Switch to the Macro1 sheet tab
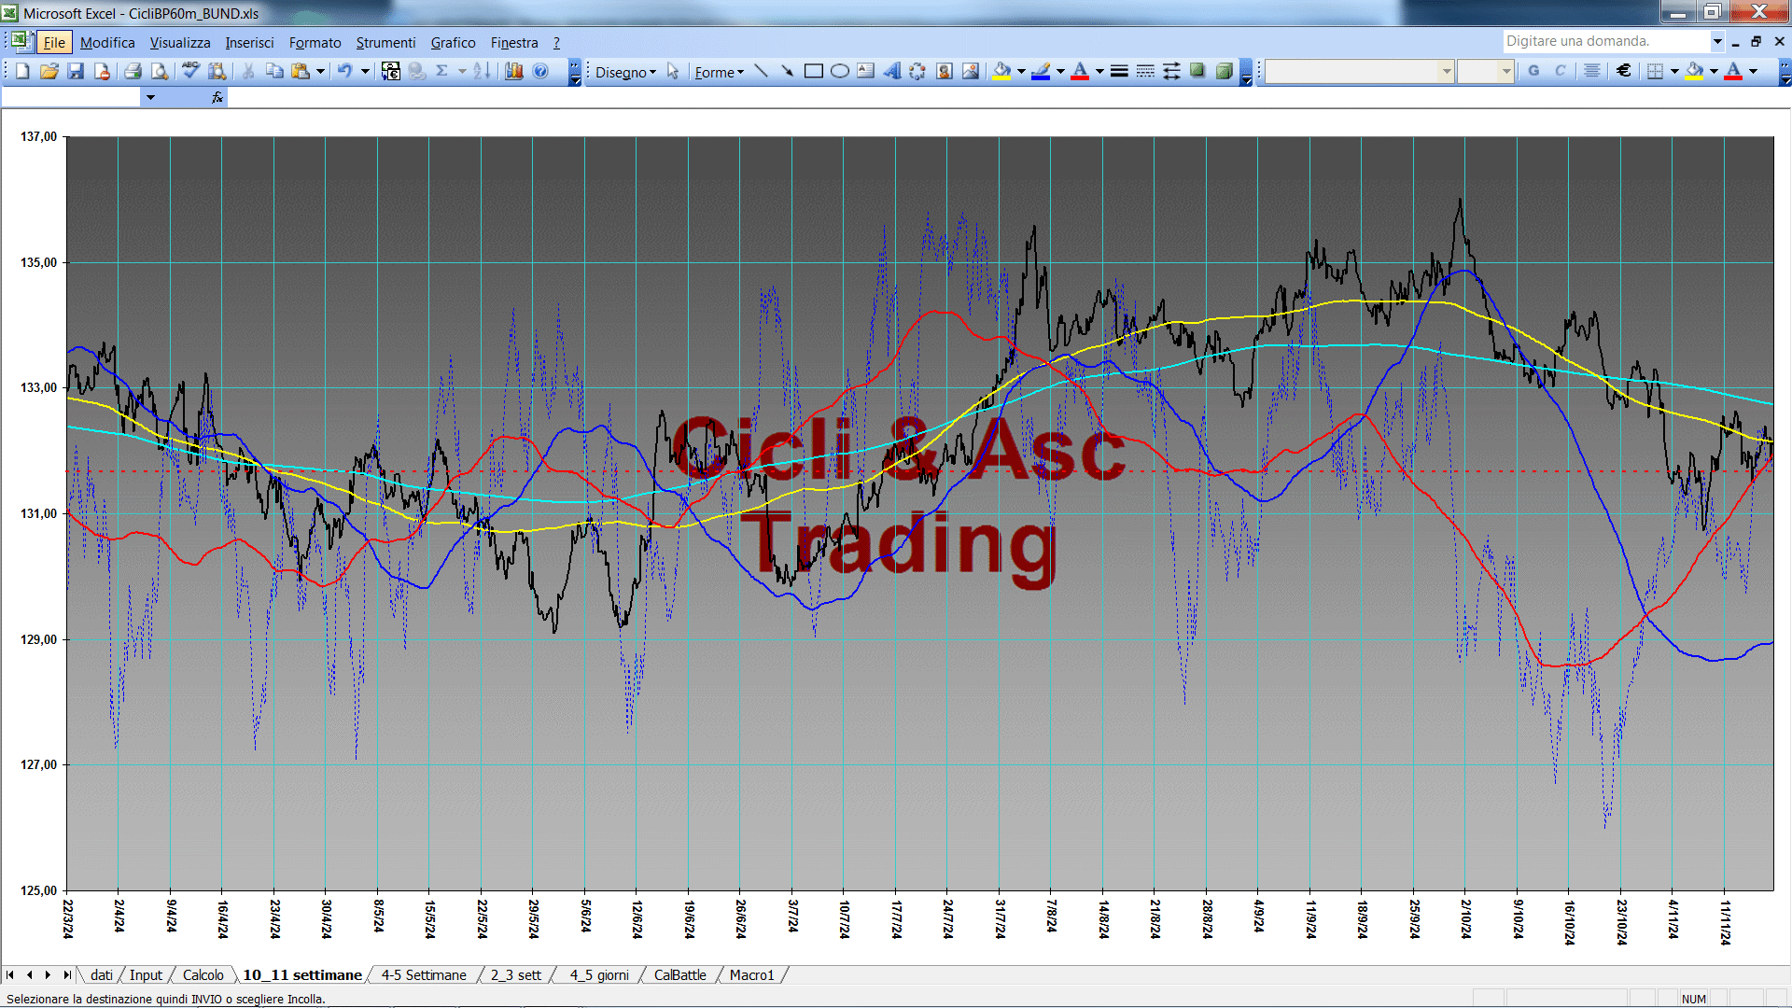Viewport: 1792px width, 1008px height. coord(751,974)
